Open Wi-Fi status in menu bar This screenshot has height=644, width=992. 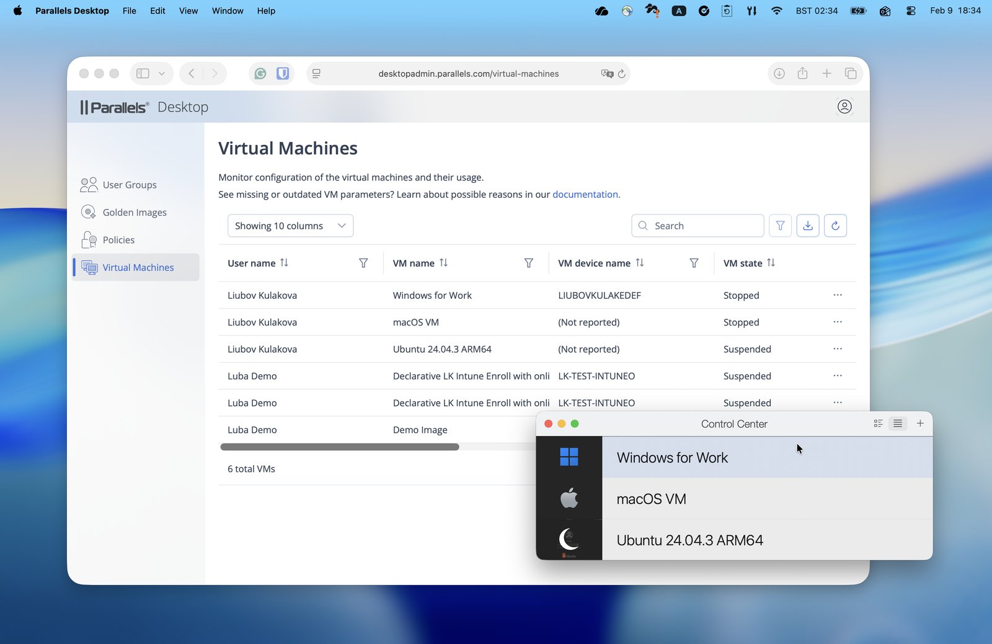coord(776,11)
